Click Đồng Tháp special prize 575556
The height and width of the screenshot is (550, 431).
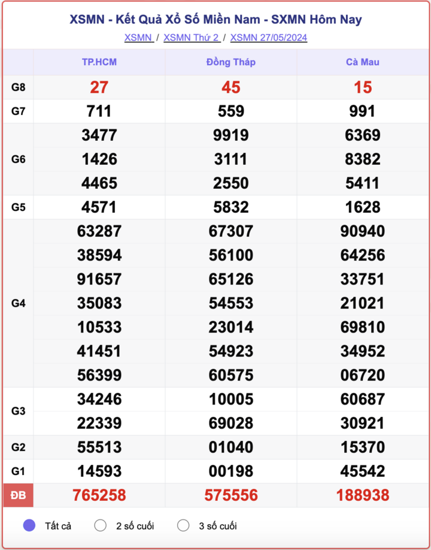point(230,495)
